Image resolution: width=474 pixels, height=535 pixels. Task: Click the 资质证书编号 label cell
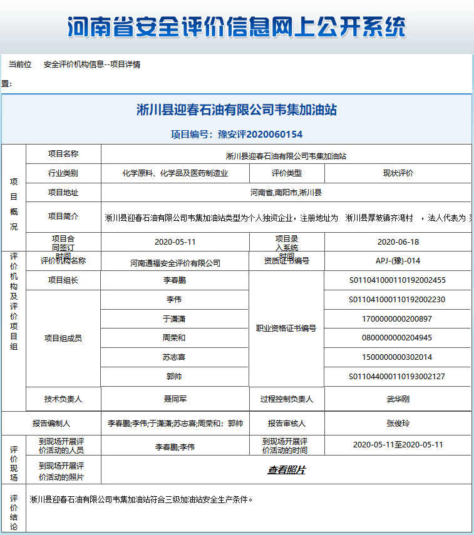click(287, 261)
